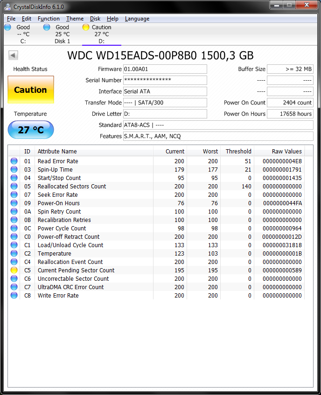Click the Health Status label

30,69
